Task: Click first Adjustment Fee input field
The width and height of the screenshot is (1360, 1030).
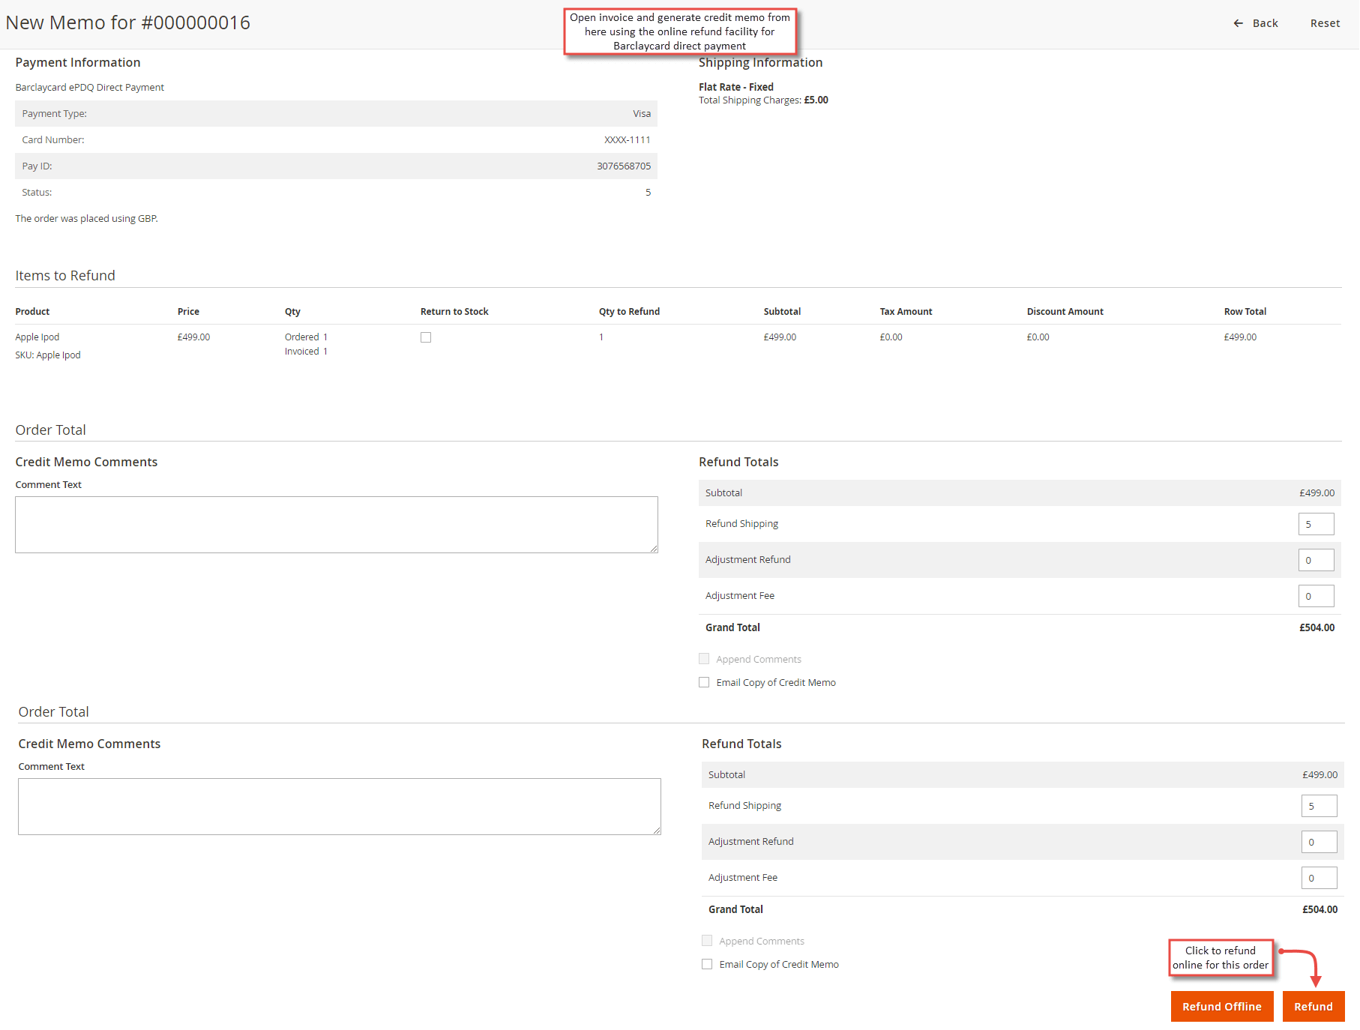Action: point(1316,596)
